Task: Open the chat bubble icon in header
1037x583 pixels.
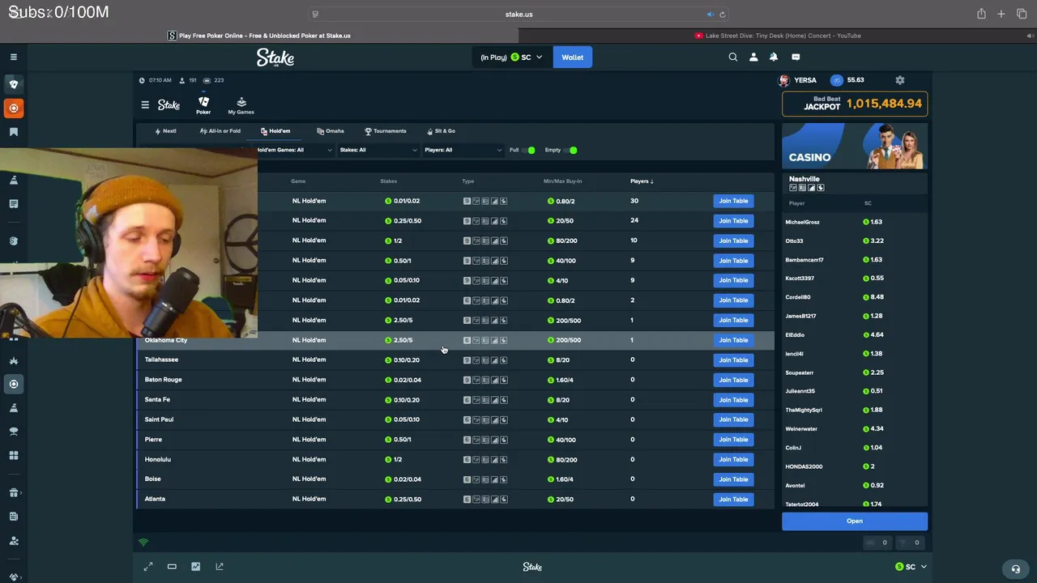Action: coord(796,57)
